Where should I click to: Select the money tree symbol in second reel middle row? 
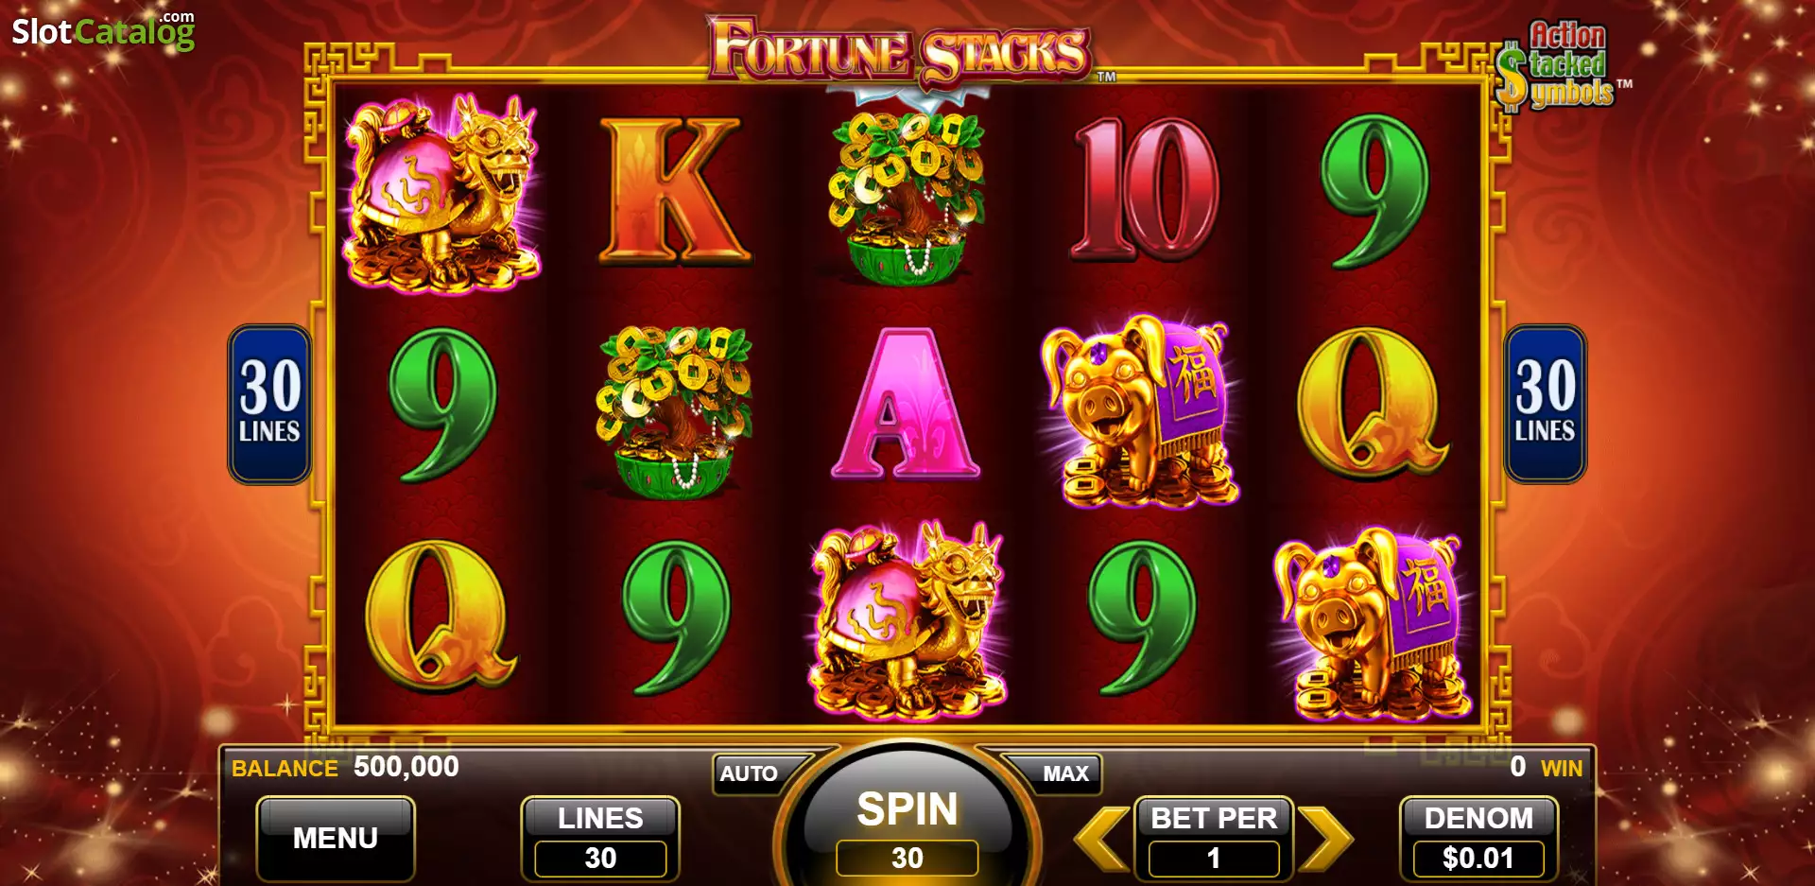tap(675, 411)
